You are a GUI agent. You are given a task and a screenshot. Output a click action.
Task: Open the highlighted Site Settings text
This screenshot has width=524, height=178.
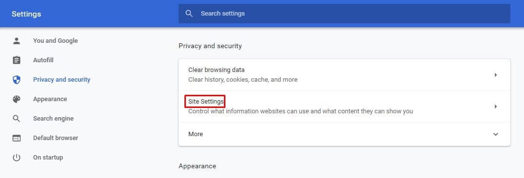click(x=205, y=101)
